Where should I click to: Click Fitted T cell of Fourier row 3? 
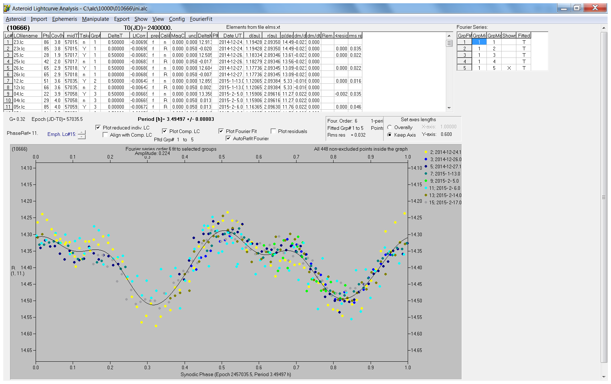524,55
